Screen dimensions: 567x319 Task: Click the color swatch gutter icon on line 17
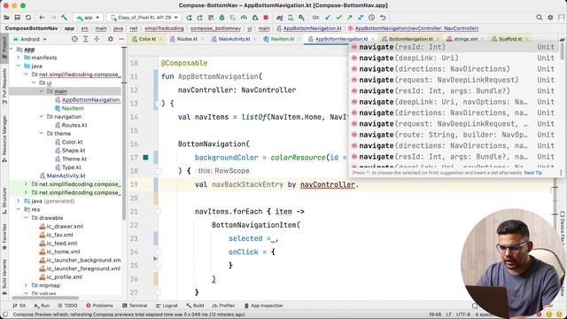(x=145, y=158)
